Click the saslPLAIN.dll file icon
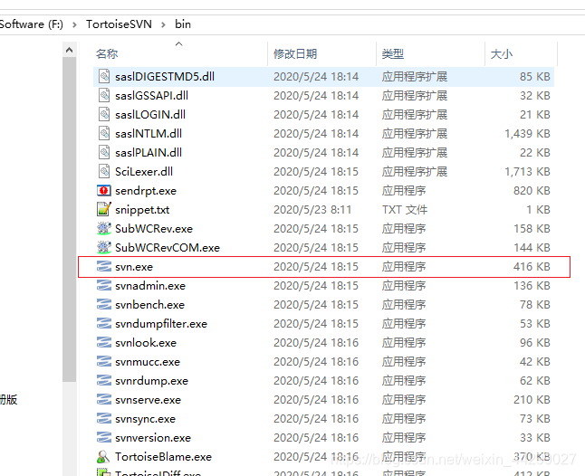The height and width of the screenshot is (476, 585). point(104,152)
